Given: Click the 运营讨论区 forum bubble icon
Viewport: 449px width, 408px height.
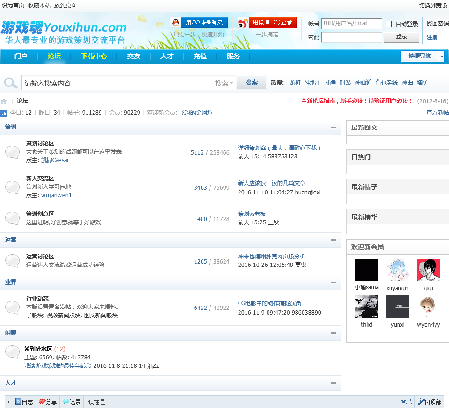Looking at the screenshot, I should click(x=13, y=261).
